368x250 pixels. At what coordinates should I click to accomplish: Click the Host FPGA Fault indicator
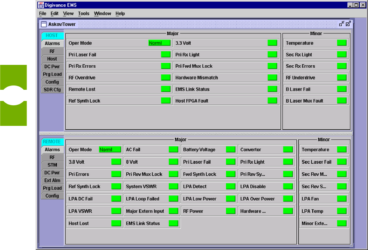[x=273, y=101]
